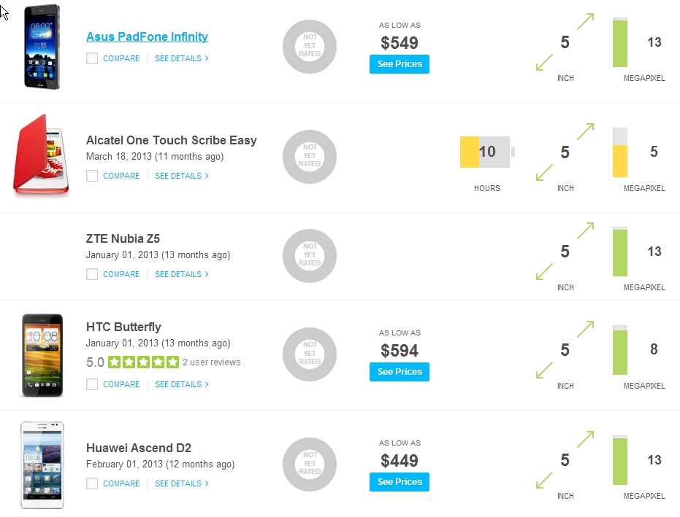Click the Alcatel 10 hours battery icon
The width and height of the screenshot is (680, 517).
[486, 152]
